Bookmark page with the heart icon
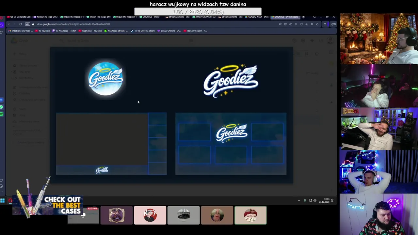Screen dimensions: 418x235 (301, 24)
